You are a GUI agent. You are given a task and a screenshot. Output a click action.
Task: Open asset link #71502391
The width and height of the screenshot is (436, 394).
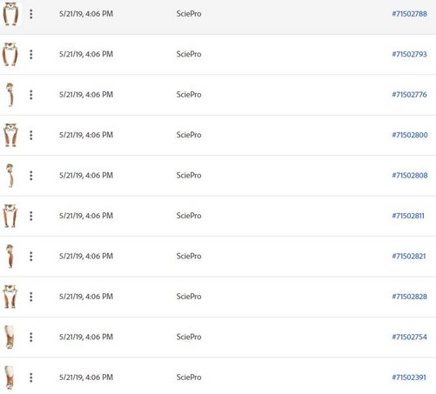409,377
